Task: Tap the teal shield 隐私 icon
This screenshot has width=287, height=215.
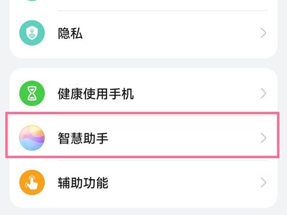Action: (x=32, y=33)
